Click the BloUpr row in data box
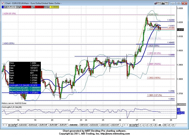This screenshot has height=135, width=189. pos(25,88)
